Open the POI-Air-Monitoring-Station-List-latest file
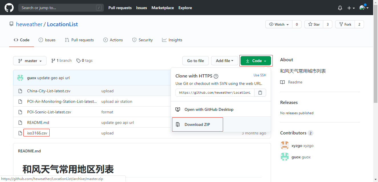Viewport: 378px width, 182px height. coord(62,102)
